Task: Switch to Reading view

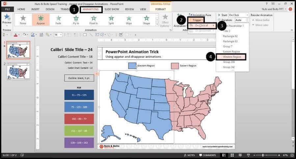Action: pos(240,155)
